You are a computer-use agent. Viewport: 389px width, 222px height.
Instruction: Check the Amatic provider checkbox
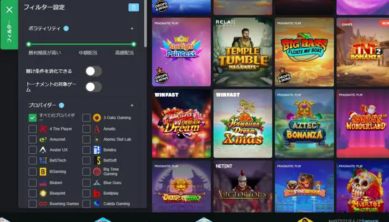click(x=86, y=129)
